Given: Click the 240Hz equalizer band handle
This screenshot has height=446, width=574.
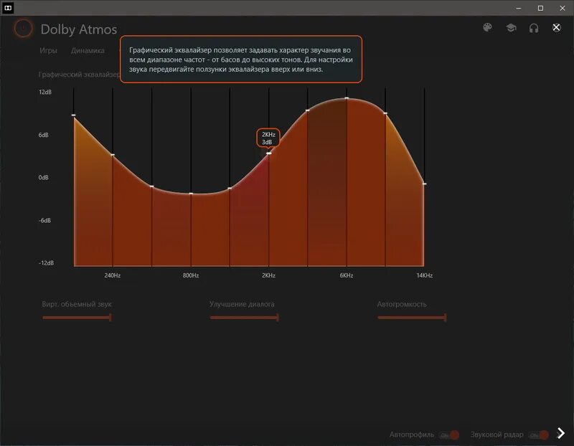Looking at the screenshot, I should tap(113, 155).
